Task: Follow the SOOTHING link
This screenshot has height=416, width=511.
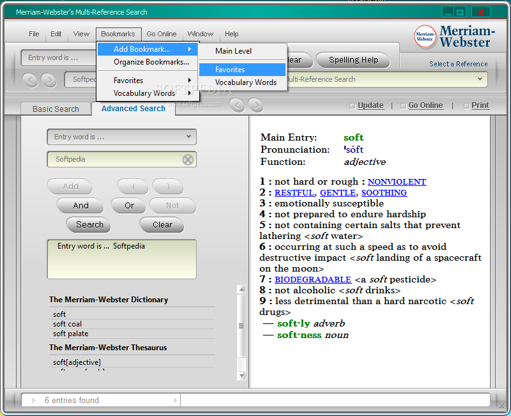Action: click(384, 193)
